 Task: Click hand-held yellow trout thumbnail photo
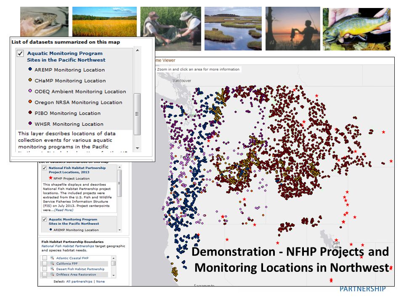356,29
